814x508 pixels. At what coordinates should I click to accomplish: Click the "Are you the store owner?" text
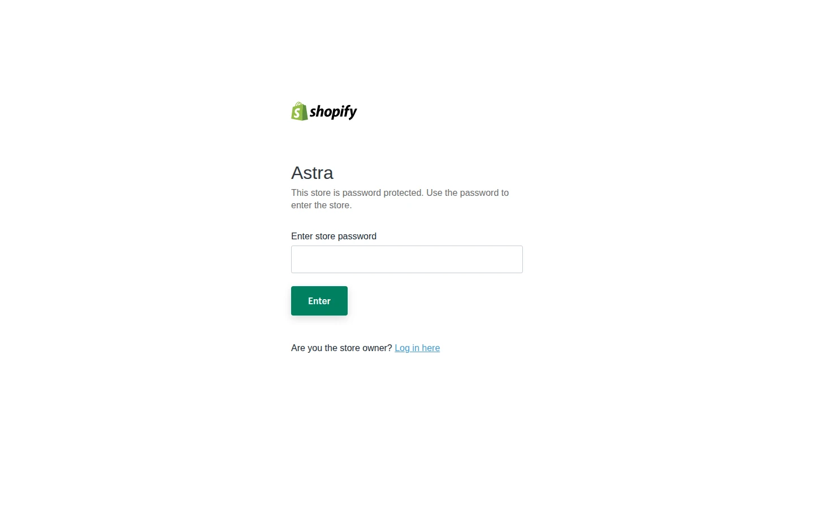pyautogui.click(x=341, y=348)
